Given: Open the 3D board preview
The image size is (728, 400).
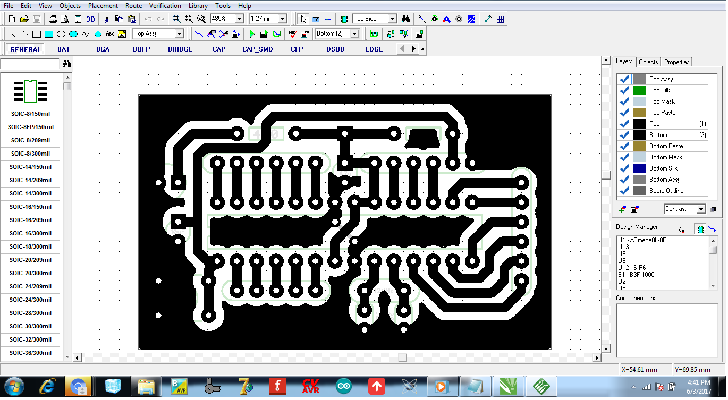Looking at the screenshot, I should pyautogui.click(x=90, y=19).
